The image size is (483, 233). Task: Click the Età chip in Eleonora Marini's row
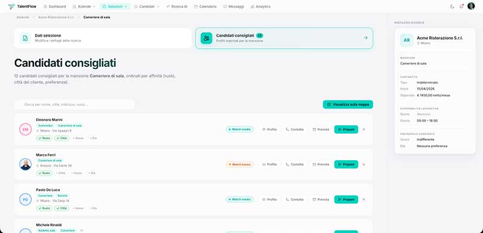tap(94, 138)
